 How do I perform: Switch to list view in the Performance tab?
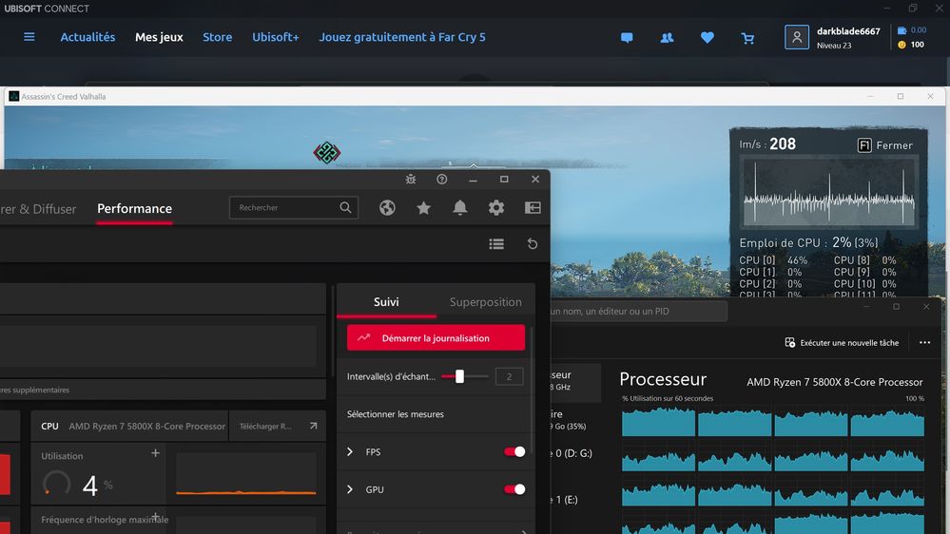[496, 243]
